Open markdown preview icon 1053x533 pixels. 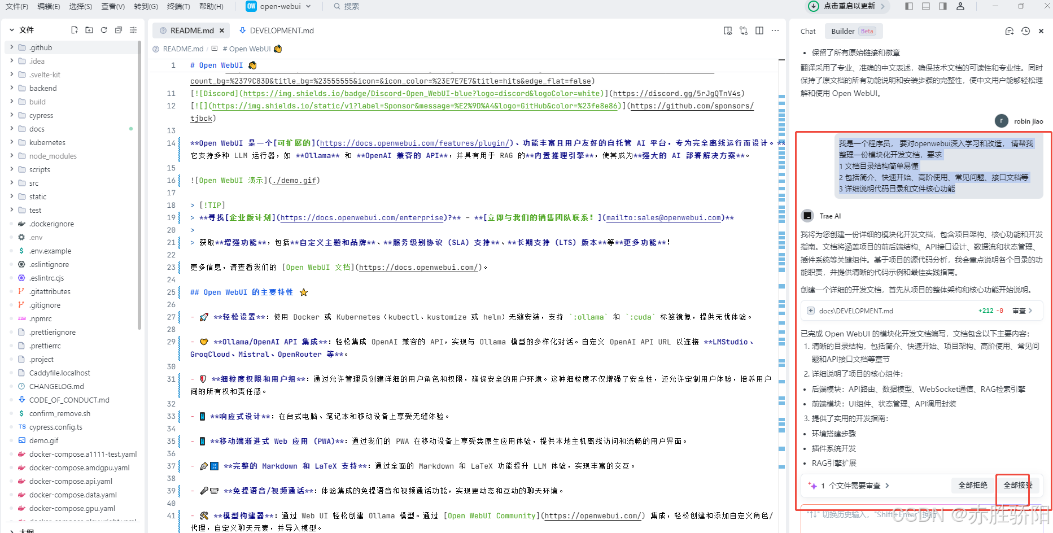coord(728,30)
